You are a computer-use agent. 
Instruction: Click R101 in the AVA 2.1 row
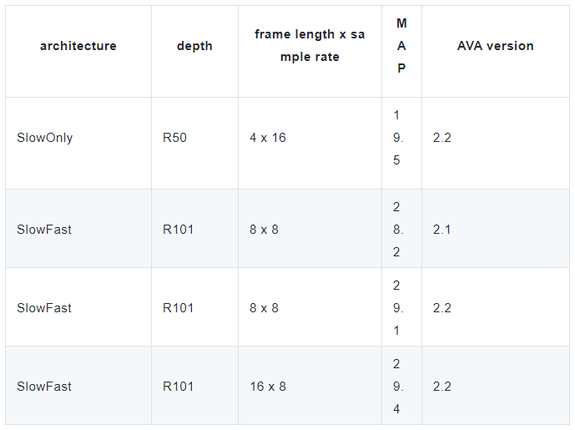click(178, 230)
